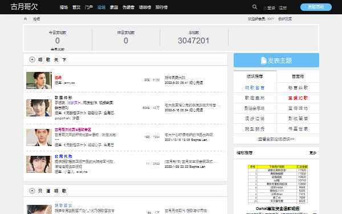
Task: Click the yellow-header ranking table image
Action: point(278,184)
